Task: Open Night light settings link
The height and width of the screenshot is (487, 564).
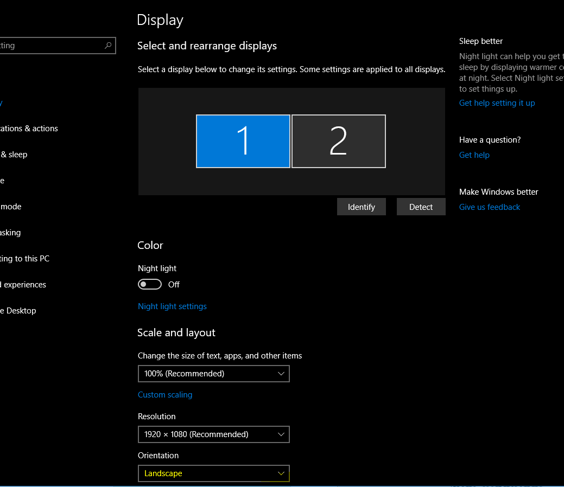Action: tap(172, 306)
